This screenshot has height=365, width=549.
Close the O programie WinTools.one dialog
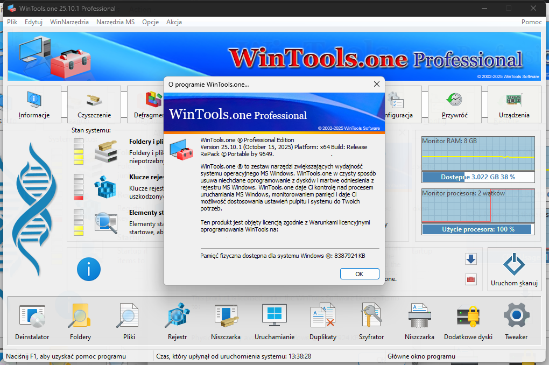tap(377, 84)
